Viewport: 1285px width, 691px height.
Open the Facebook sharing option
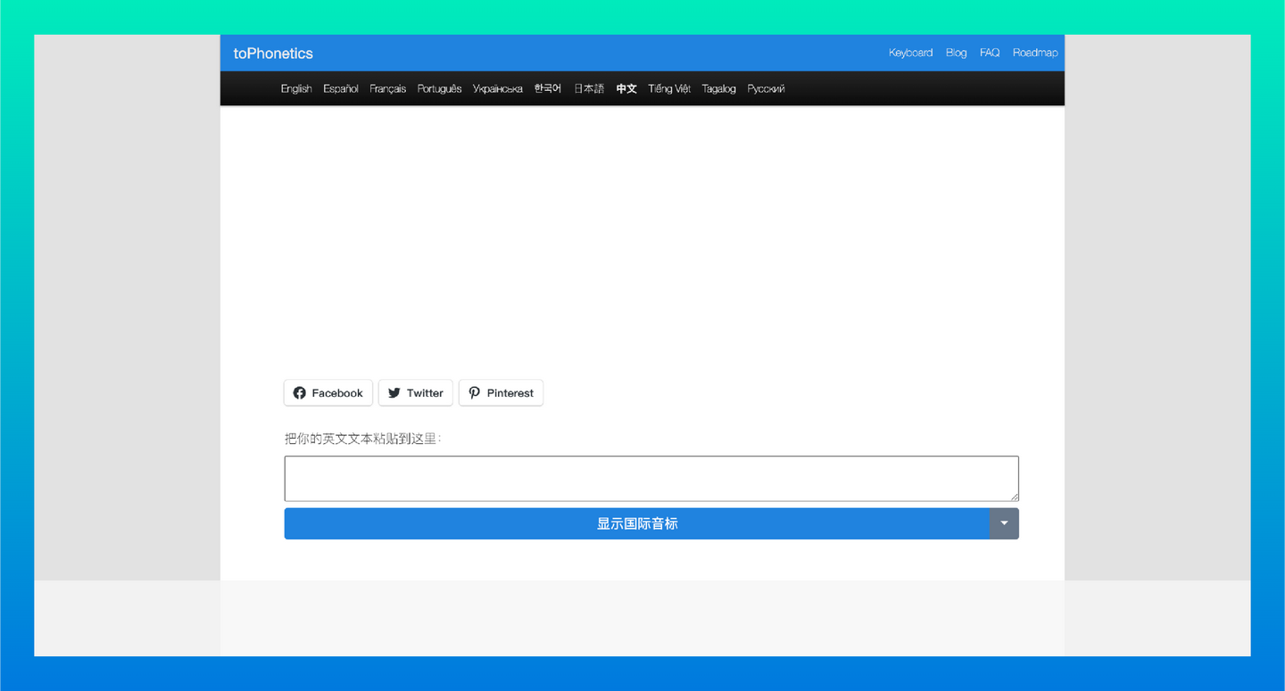pos(327,392)
